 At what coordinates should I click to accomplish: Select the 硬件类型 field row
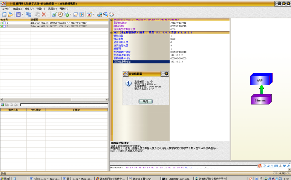point(171,36)
